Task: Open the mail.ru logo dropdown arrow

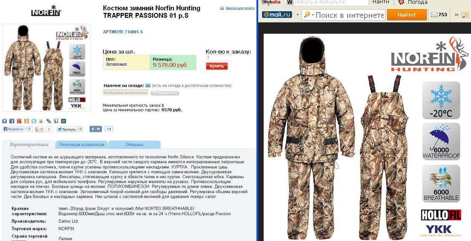Action: [x=297, y=15]
